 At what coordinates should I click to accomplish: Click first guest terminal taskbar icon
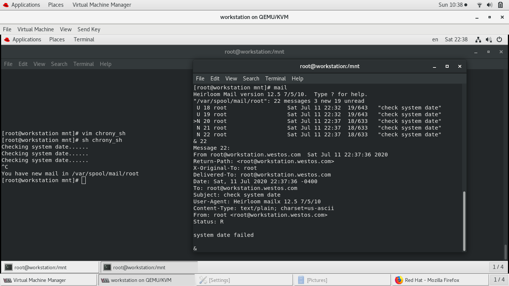click(x=9, y=267)
